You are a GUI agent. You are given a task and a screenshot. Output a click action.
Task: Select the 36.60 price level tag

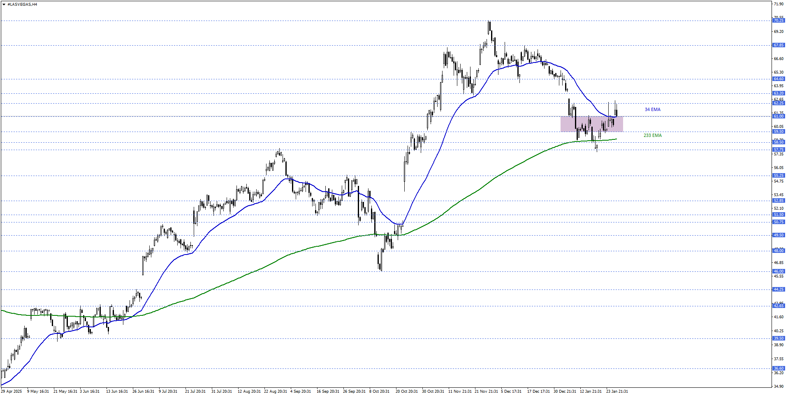[x=778, y=368]
